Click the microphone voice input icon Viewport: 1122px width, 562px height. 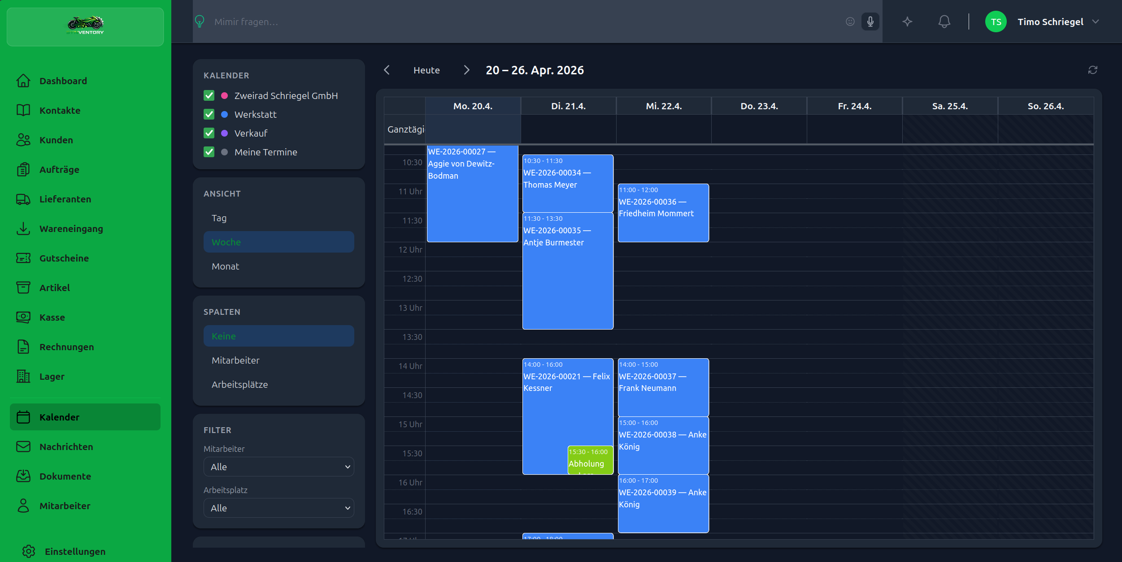[x=870, y=21]
